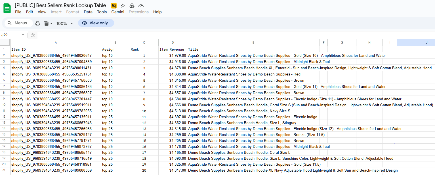This screenshot has width=435, height=175.
Task: Open the filter views icon
Action: click(46, 23)
